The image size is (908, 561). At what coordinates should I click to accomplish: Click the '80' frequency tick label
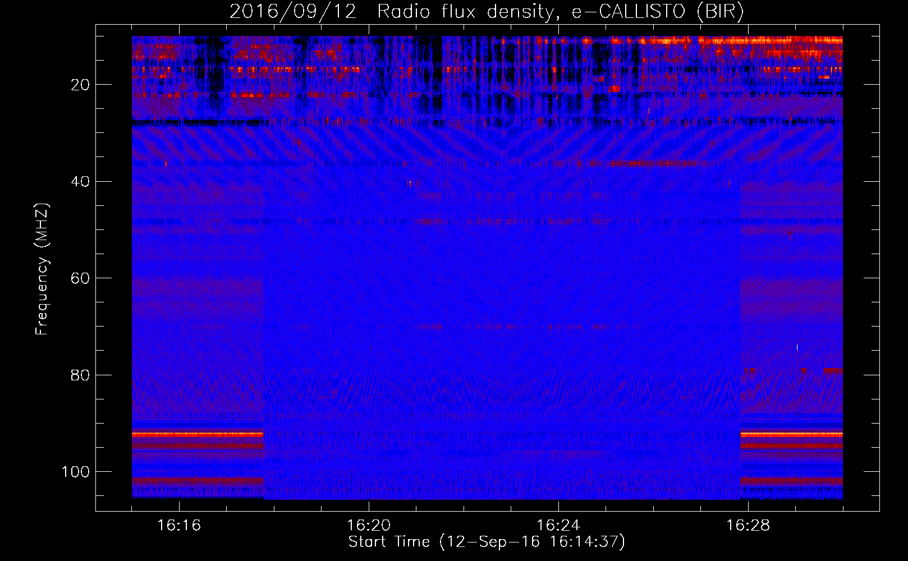(80, 375)
